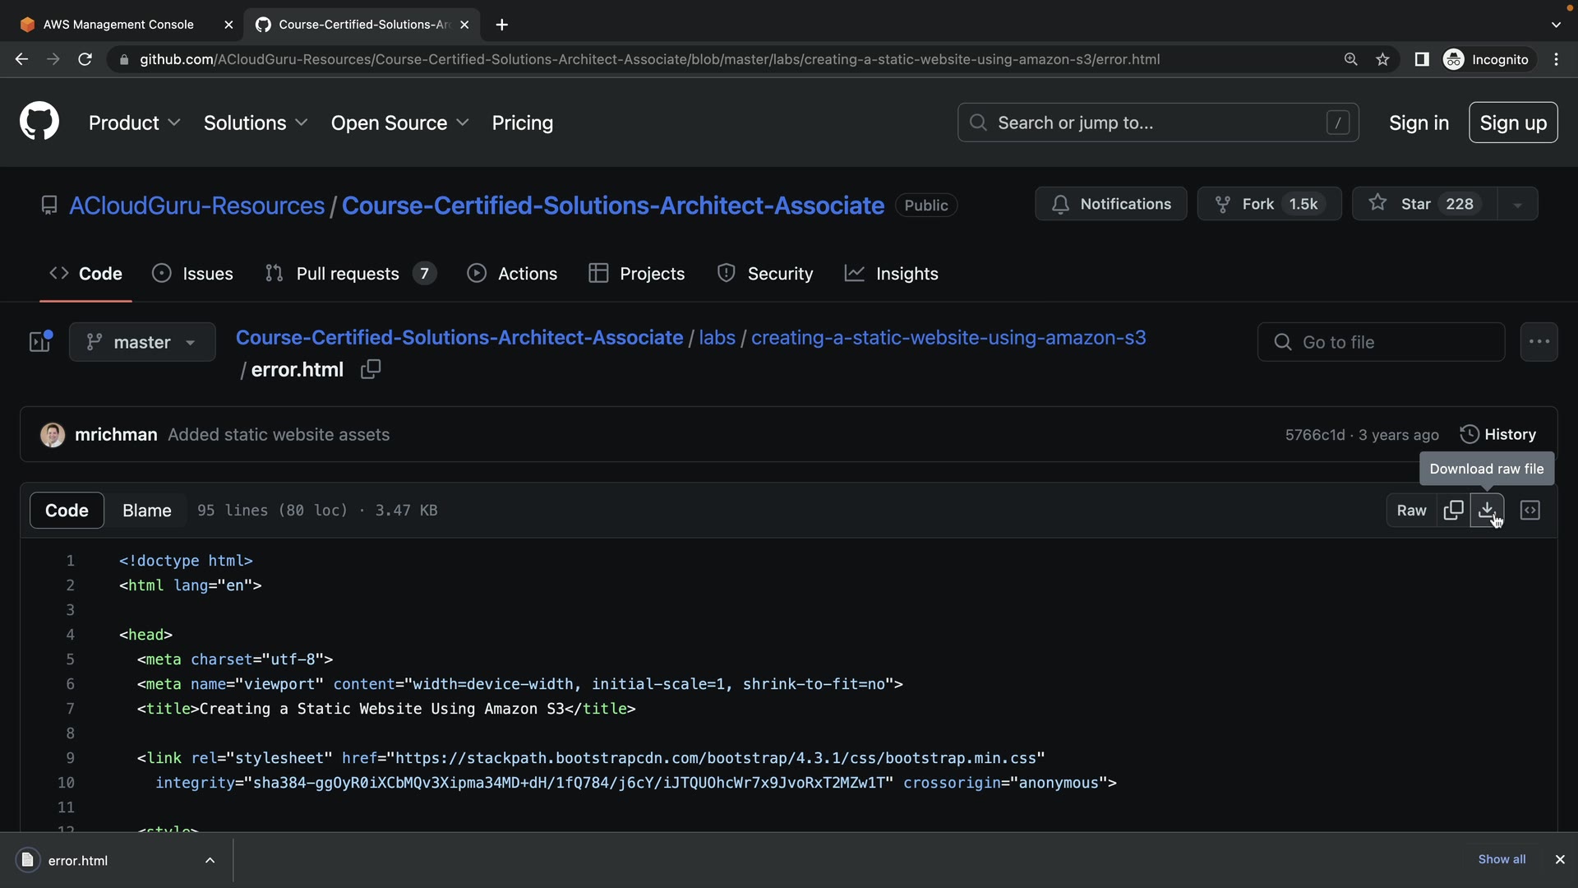Reload the browser page
Screen dimensions: 1578x888
pyautogui.click(x=85, y=59)
